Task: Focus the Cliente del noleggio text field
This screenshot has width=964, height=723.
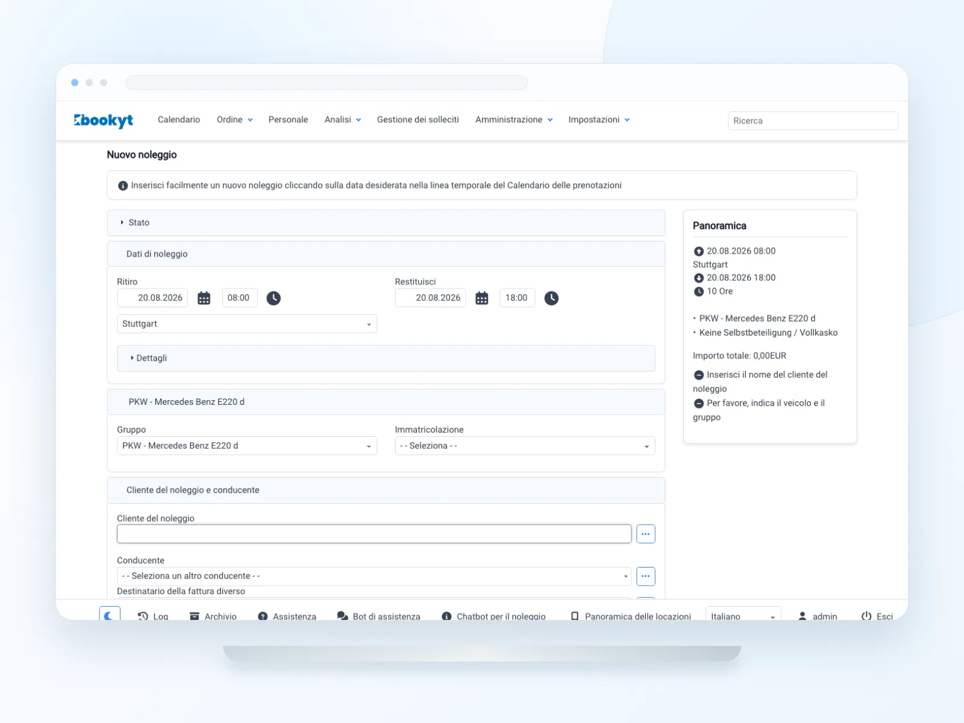Action: coord(374,534)
